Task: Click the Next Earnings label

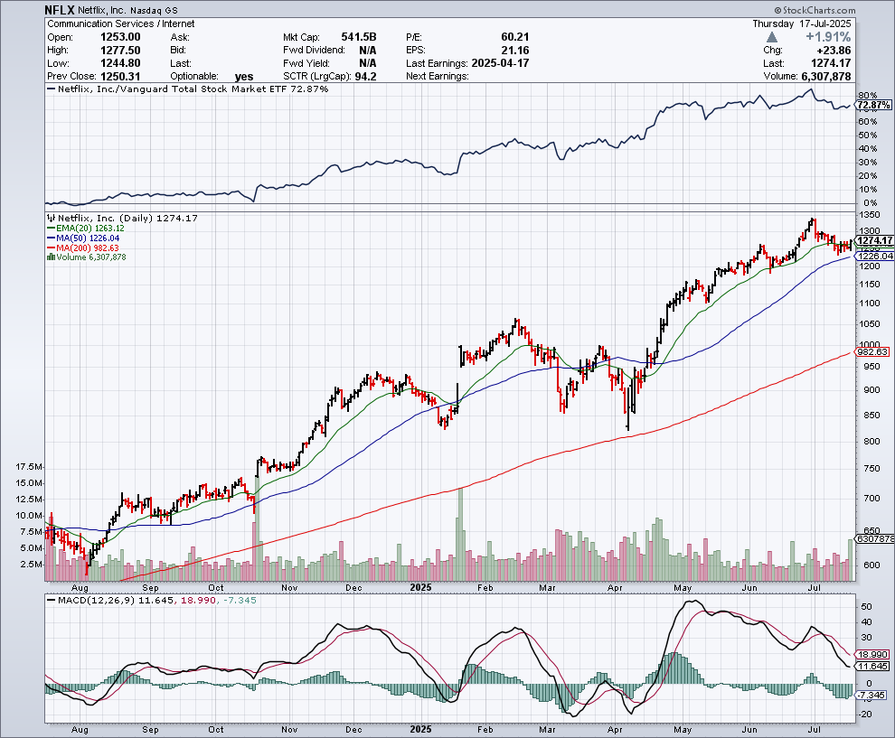Action: pyautogui.click(x=438, y=77)
